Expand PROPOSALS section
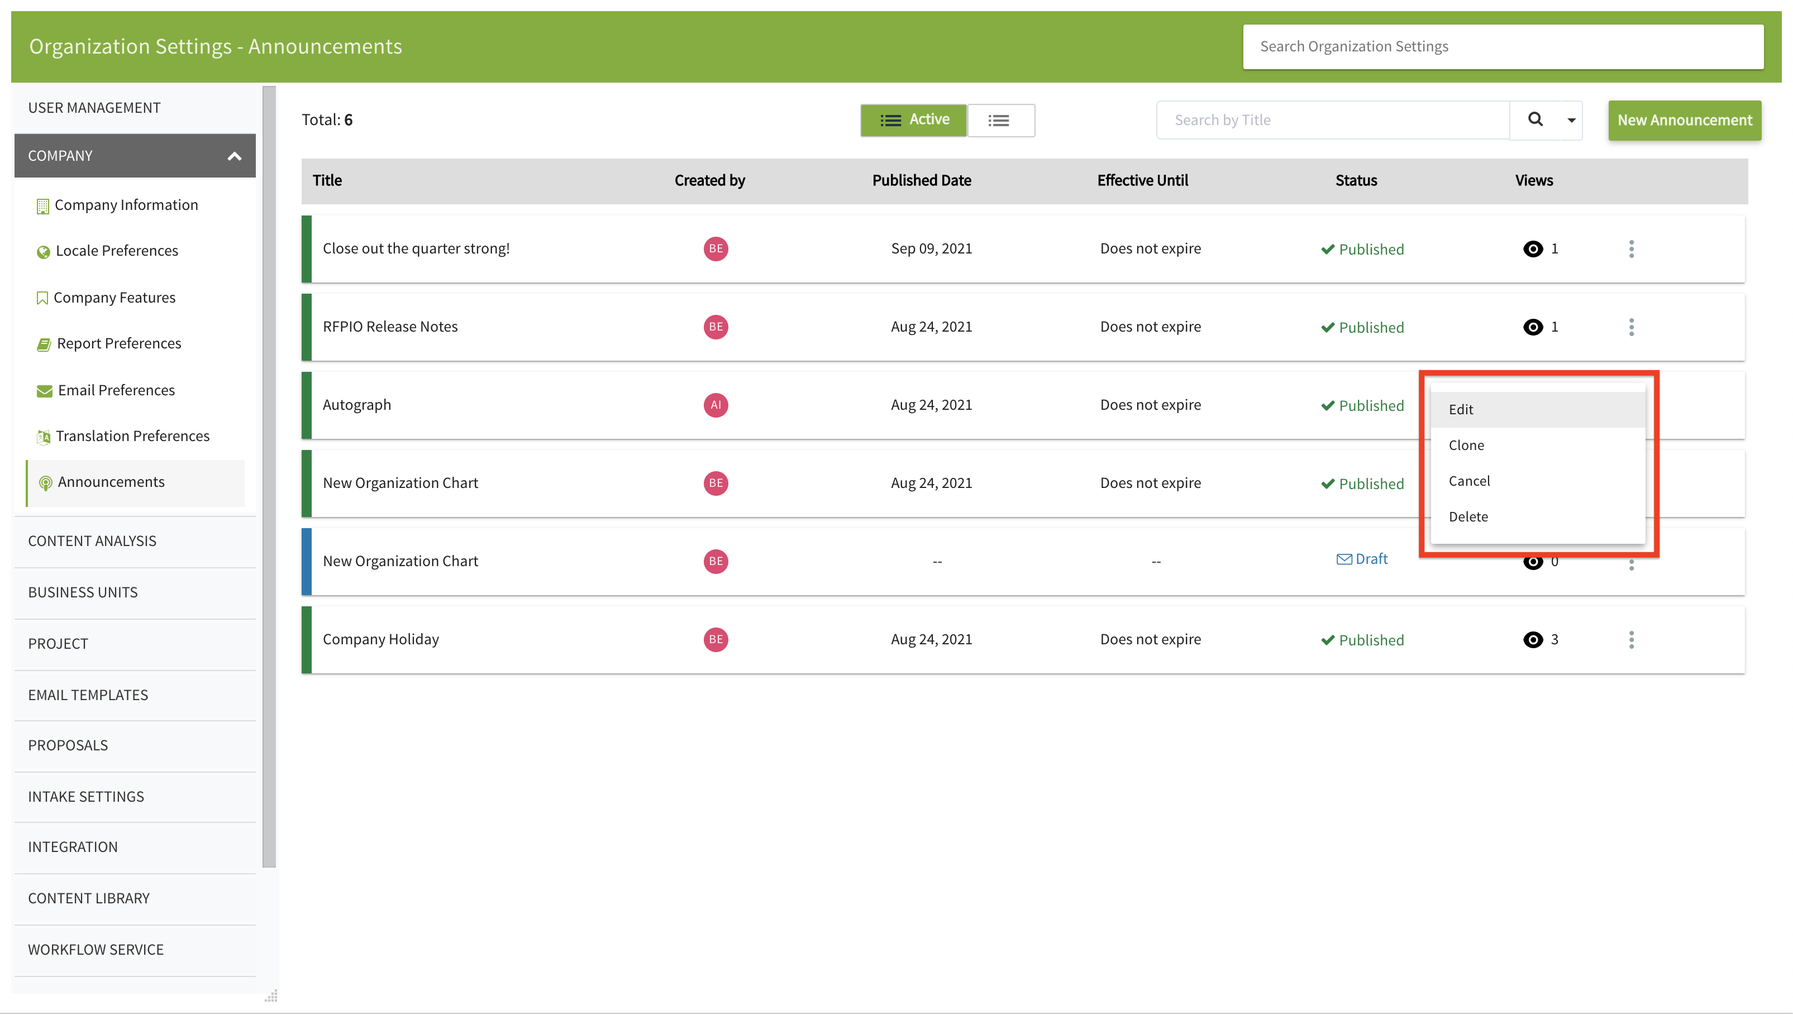This screenshot has width=1793, height=1015. pos(135,745)
